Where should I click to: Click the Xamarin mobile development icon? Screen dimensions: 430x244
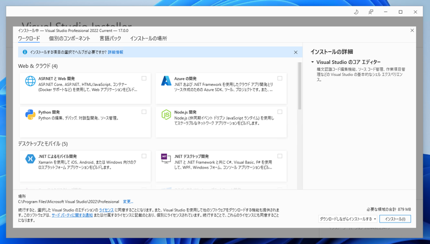pyautogui.click(x=30, y=159)
